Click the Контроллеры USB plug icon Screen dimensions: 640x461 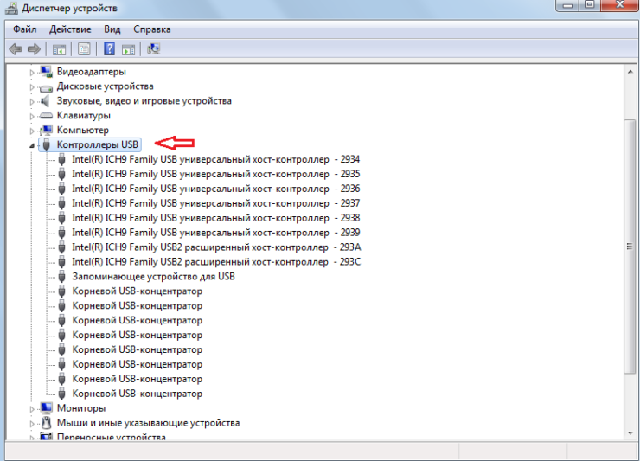46,144
